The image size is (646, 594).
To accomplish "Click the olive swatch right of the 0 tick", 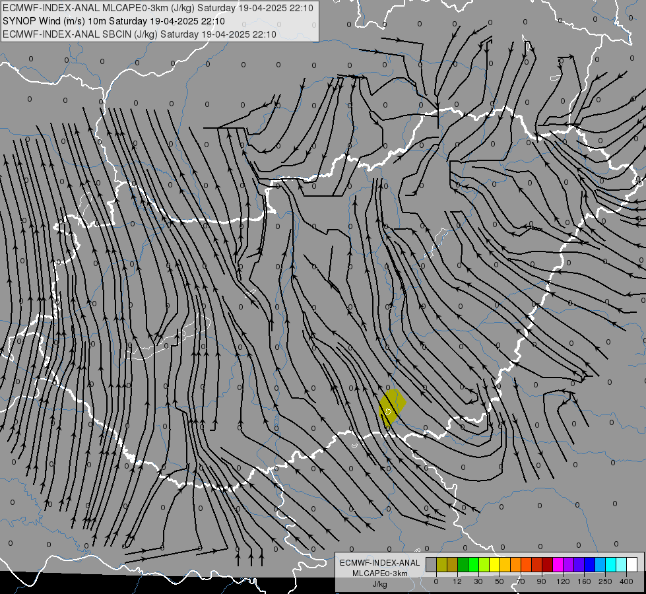I will click(x=441, y=564).
